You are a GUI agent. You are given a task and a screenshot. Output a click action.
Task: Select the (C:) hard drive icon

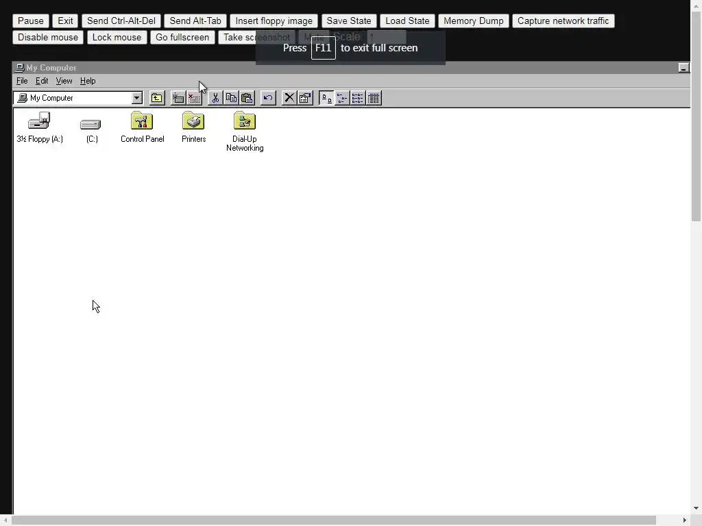(x=91, y=130)
